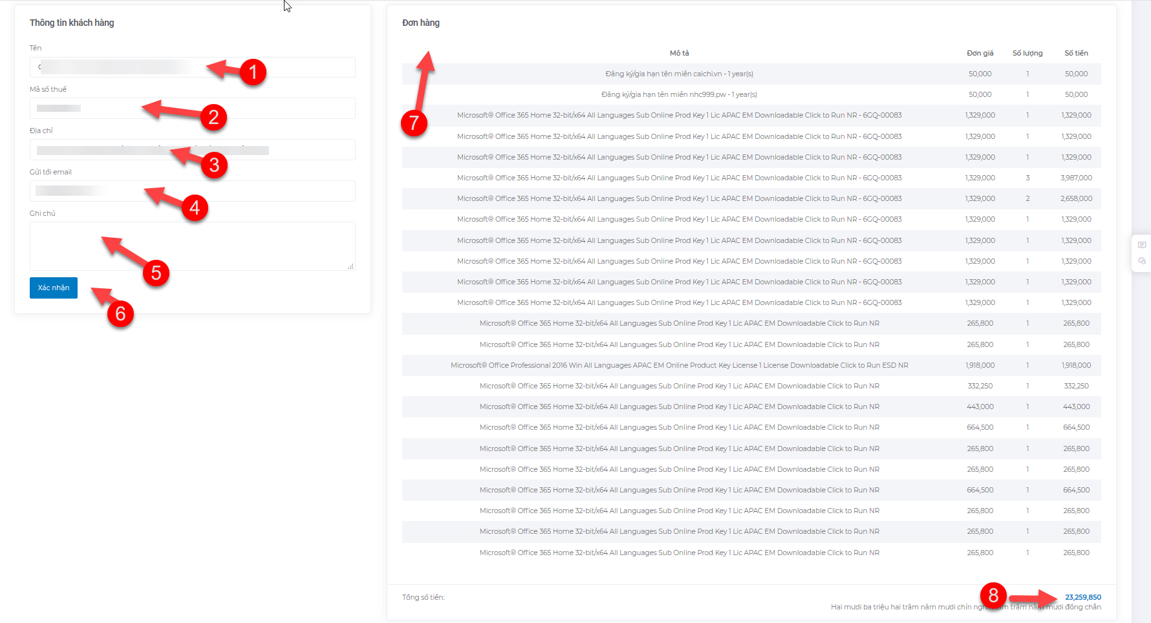This screenshot has width=1151, height=623.
Task: Open the feedback message icon on right edge
Action: 1142,245
